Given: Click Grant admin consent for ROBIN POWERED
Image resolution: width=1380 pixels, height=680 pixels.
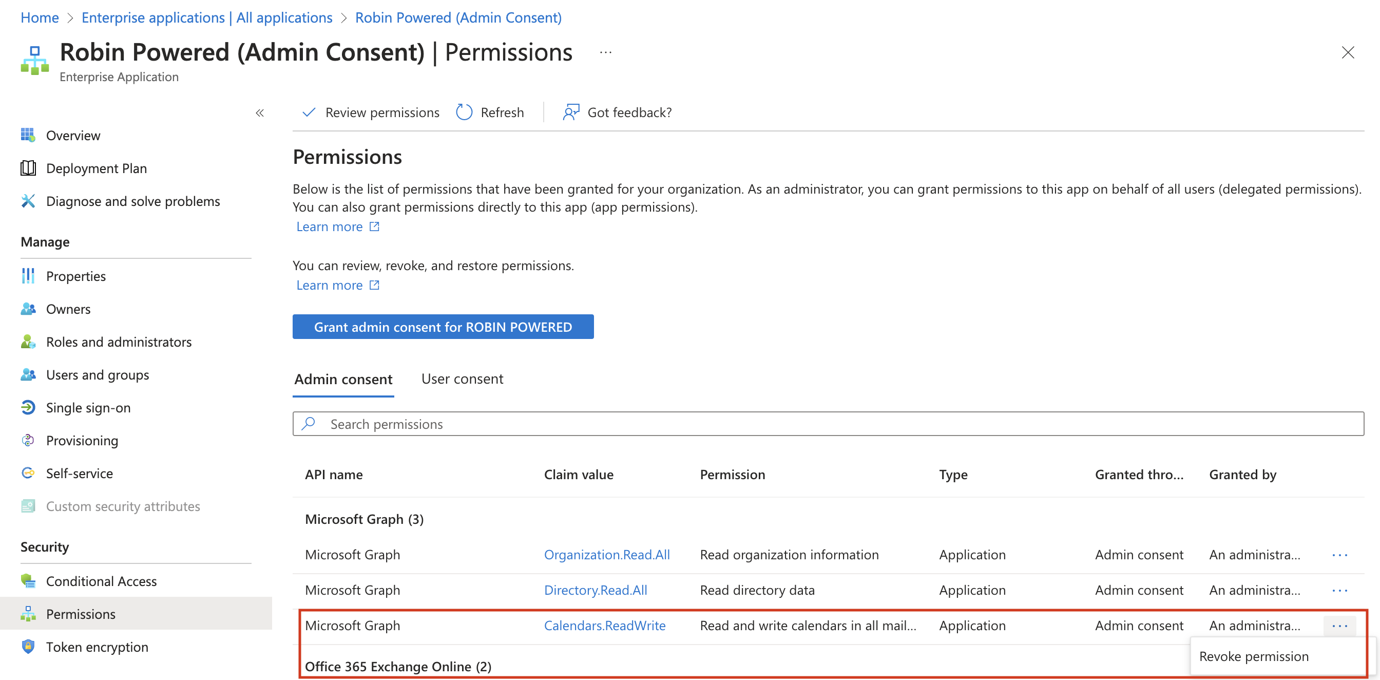Looking at the screenshot, I should click(x=443, y=326).
